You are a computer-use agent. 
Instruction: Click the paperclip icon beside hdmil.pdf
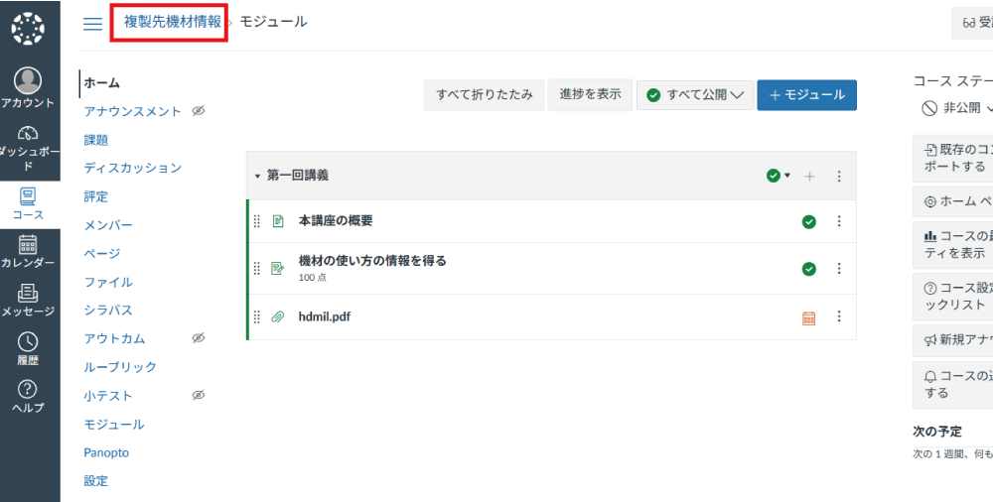point(277,316)
